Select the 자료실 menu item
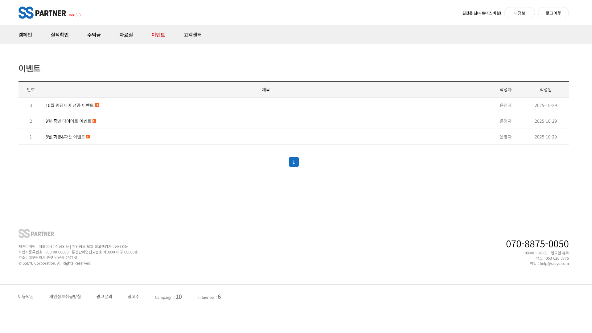The height and width of the screenshot is (333, 592). click(x=126, y=35)
